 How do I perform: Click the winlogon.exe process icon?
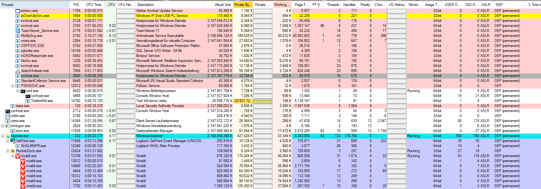pos(8,126)
